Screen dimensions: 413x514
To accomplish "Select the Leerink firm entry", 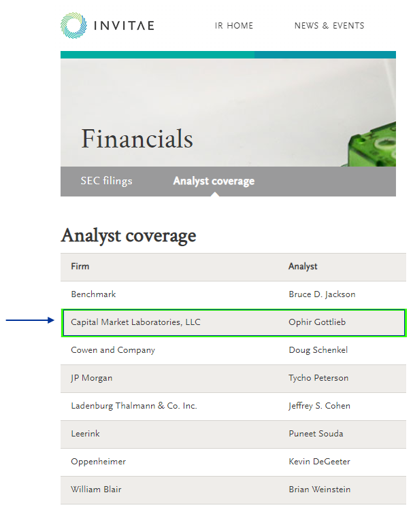I will coord(85,434).
